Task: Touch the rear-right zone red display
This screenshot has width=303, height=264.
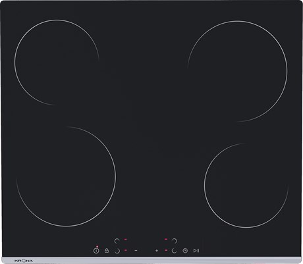Action: point(166,240)
